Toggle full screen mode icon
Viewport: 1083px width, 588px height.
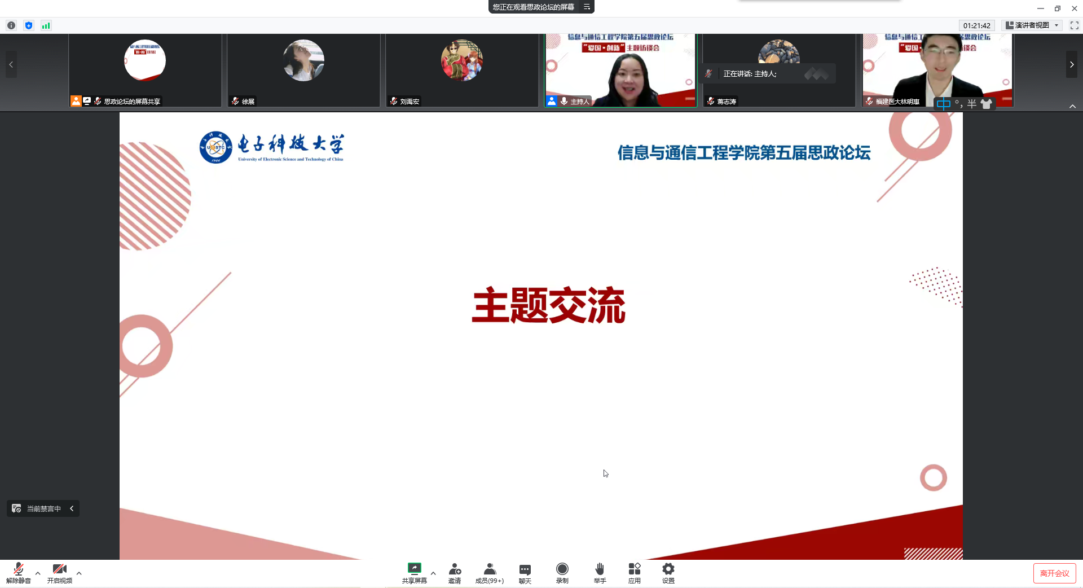point(1074,25)
